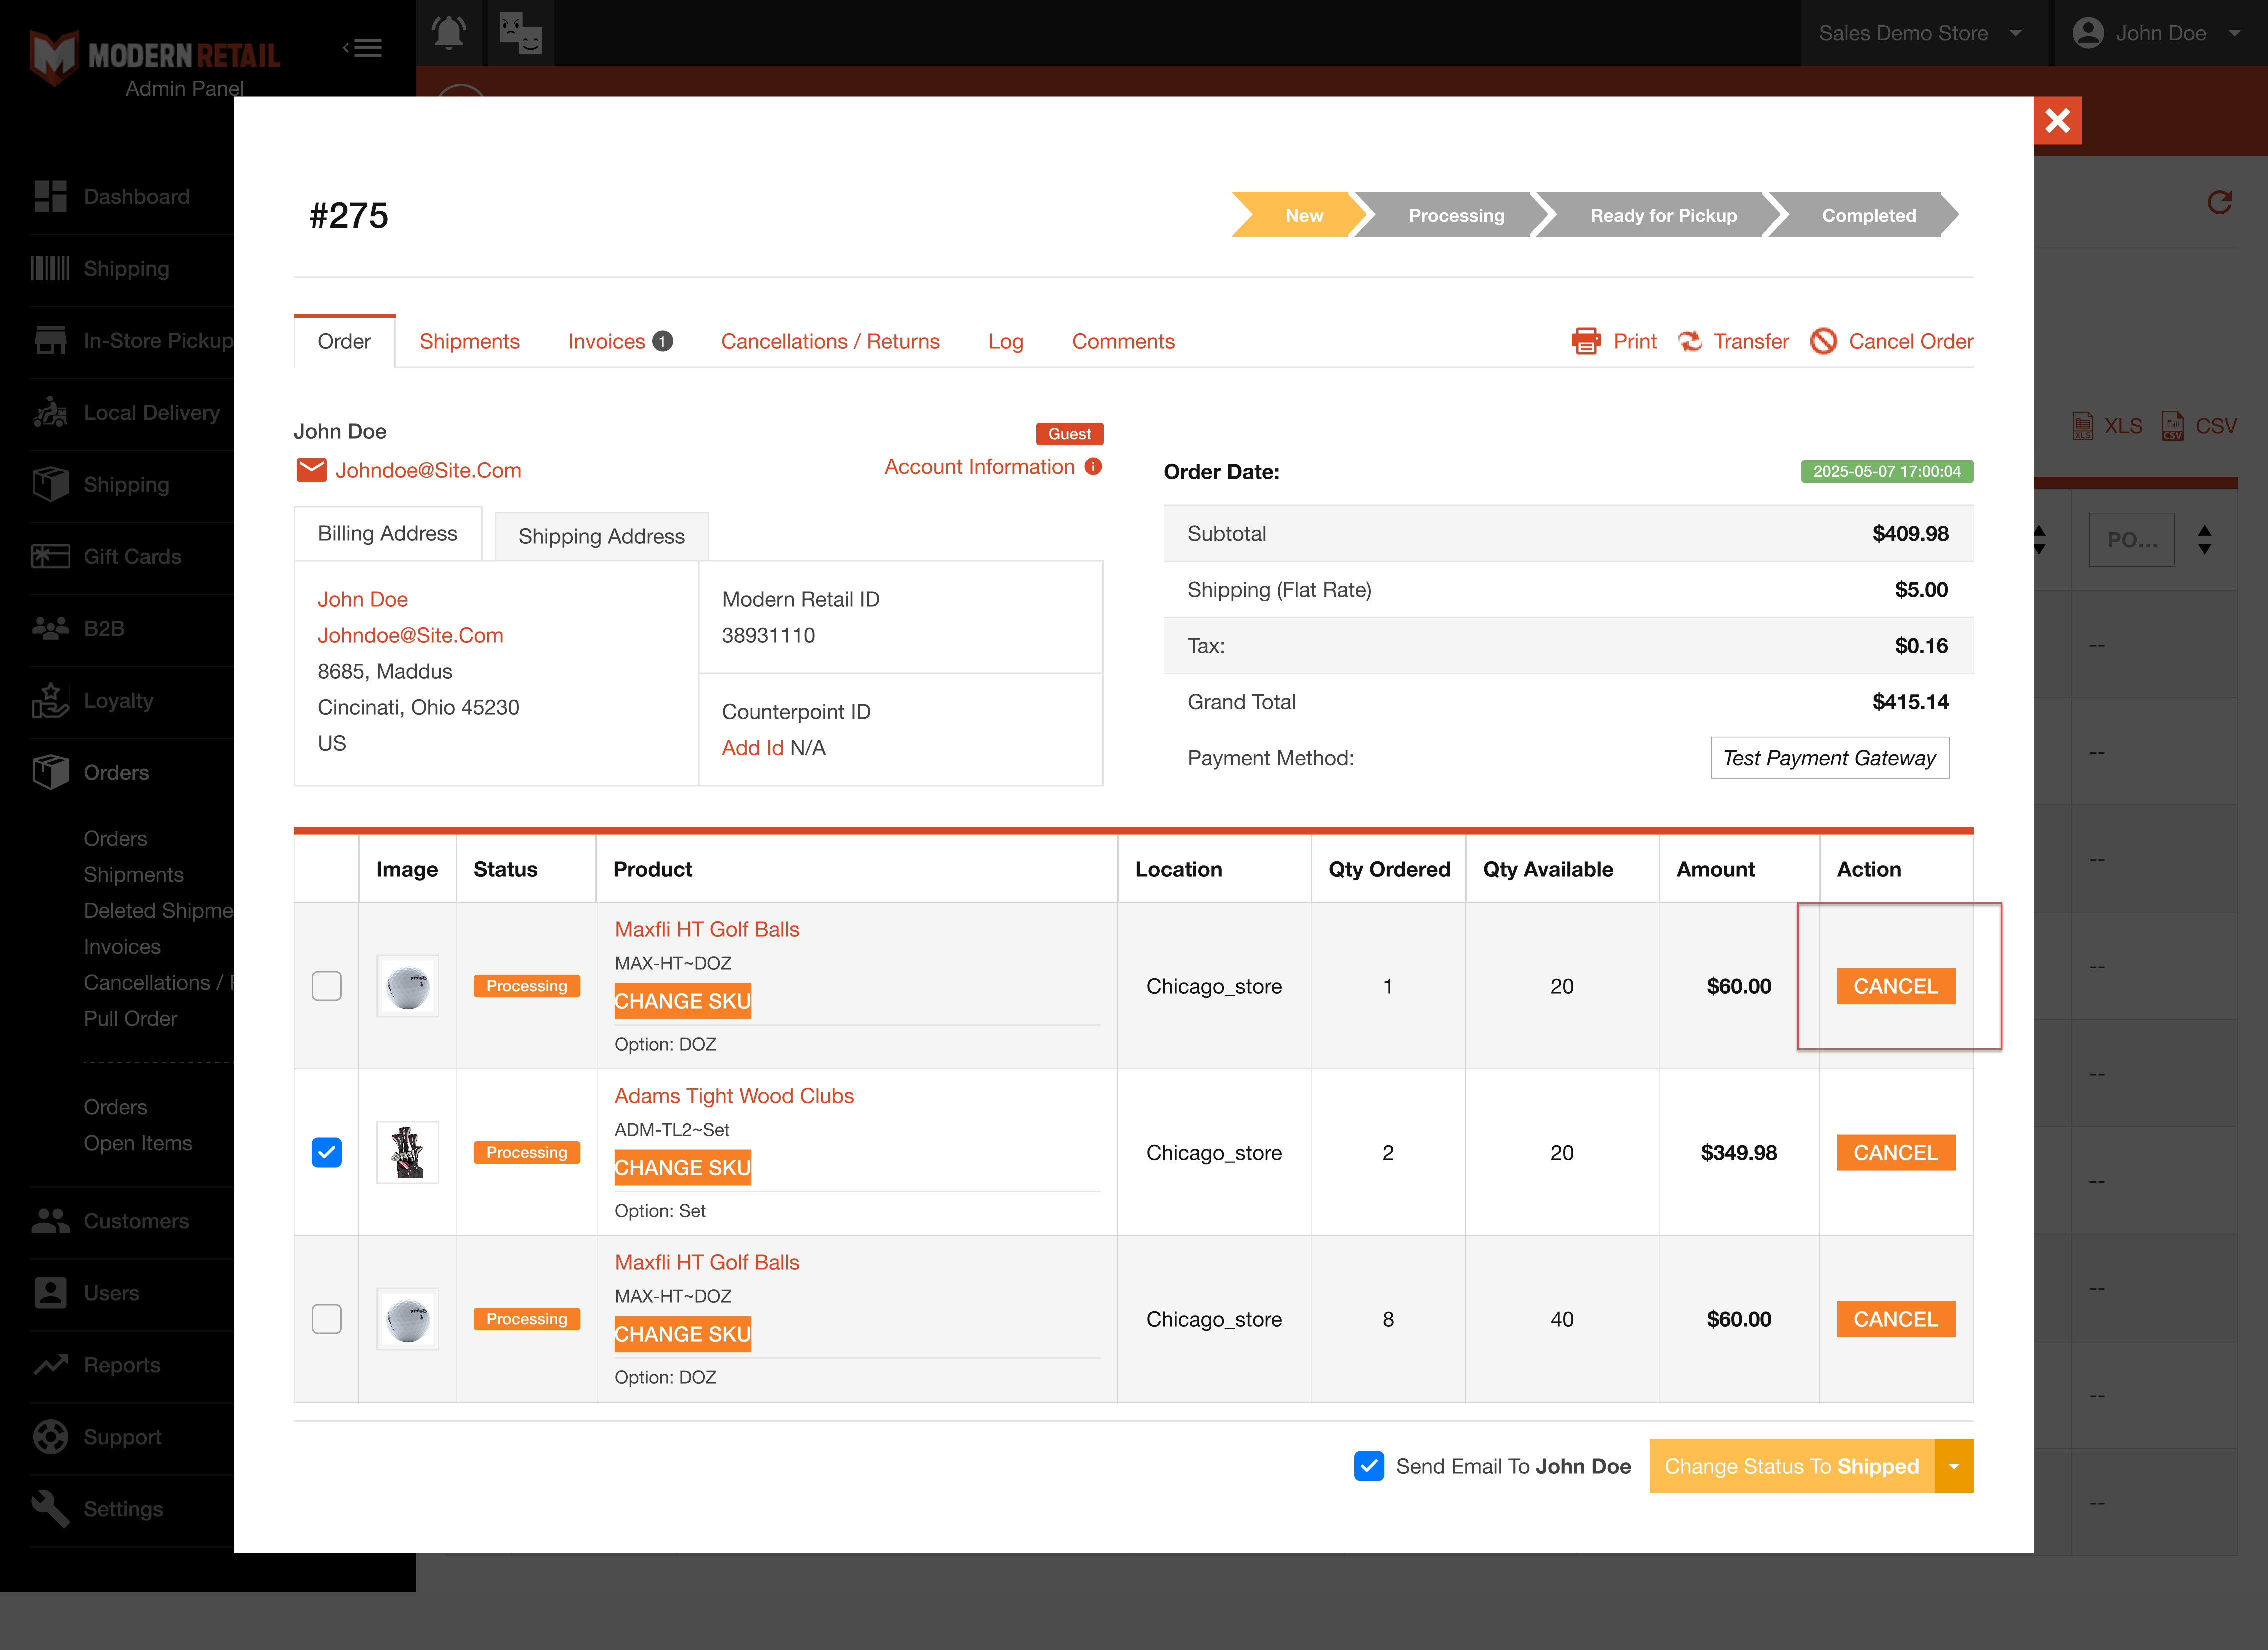Open Settings wrench in sidebar
This screenshot has height=1650, width=2268.
[51, 1509]
